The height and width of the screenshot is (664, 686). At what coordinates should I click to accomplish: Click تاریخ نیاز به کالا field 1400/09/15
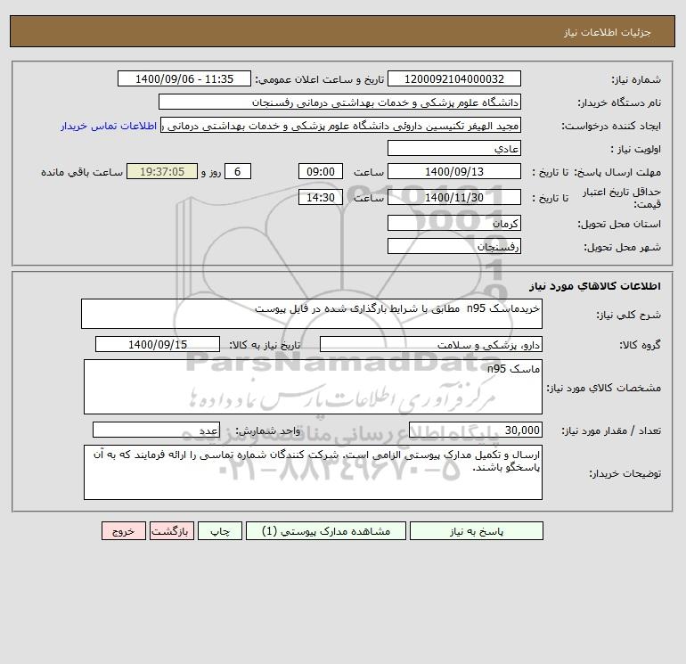click(158, 344)
